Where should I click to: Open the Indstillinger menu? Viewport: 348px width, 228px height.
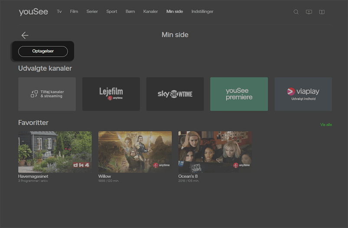coord(202,12)
